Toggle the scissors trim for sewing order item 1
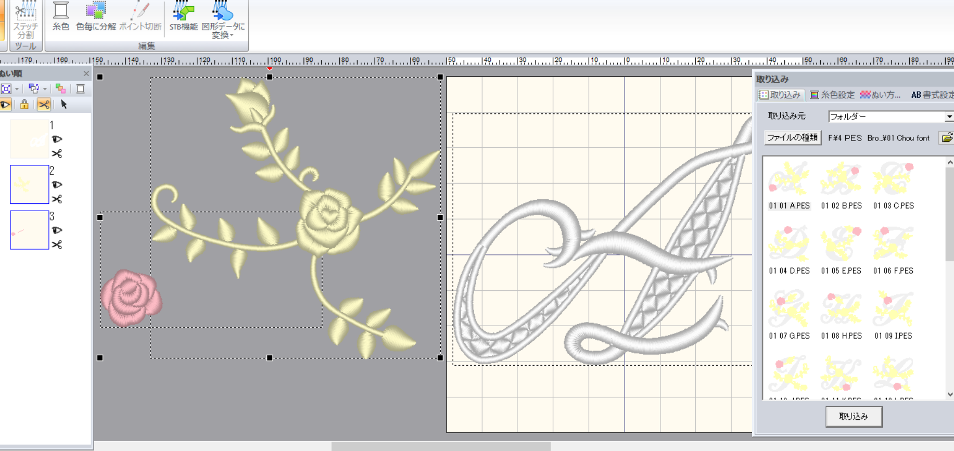 57,153
